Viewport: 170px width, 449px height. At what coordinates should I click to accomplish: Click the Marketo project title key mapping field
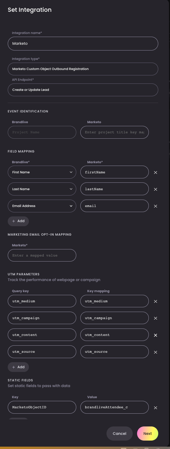click(115, 132)
